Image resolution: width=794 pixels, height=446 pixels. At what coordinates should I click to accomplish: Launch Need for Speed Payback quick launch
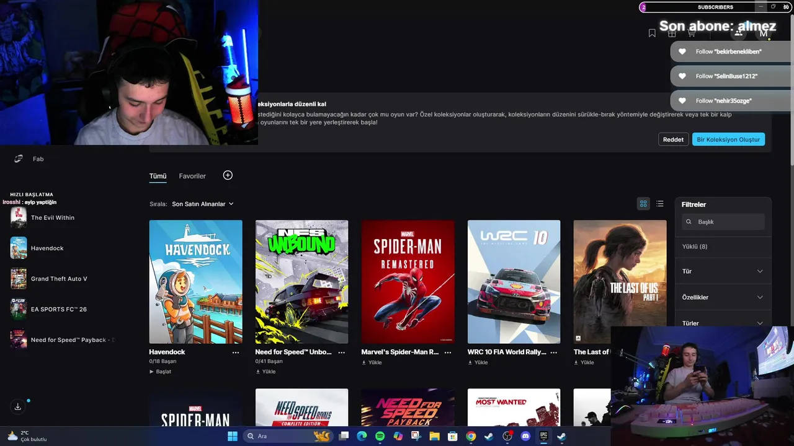pyautogui.click(x=62, y=339)
